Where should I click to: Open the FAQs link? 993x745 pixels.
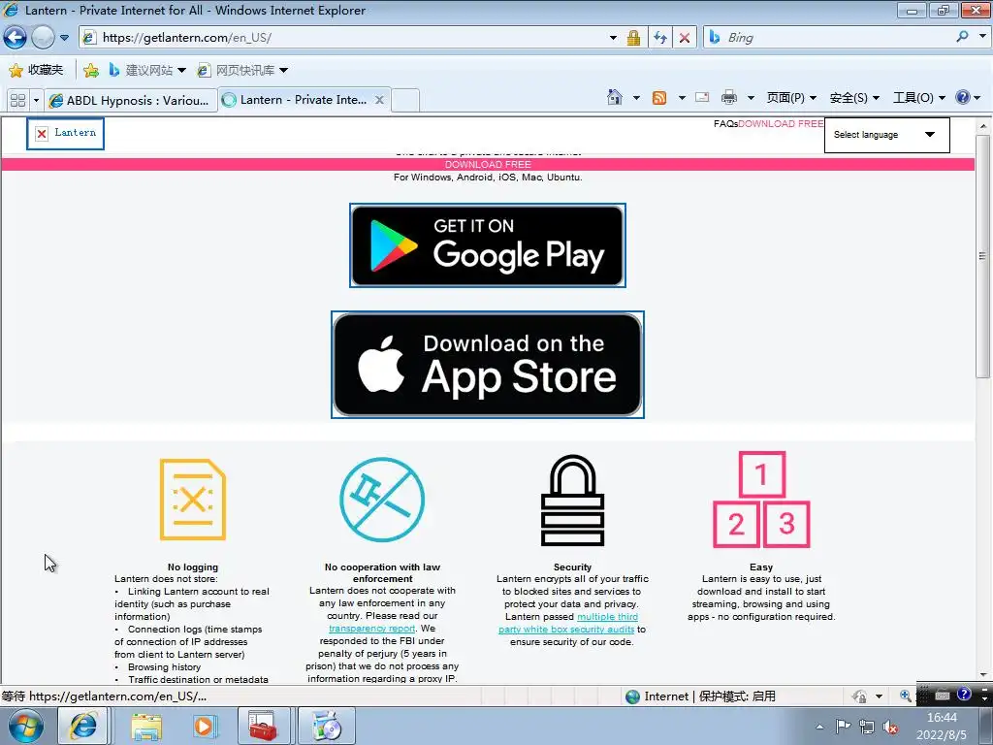[725, 123]
